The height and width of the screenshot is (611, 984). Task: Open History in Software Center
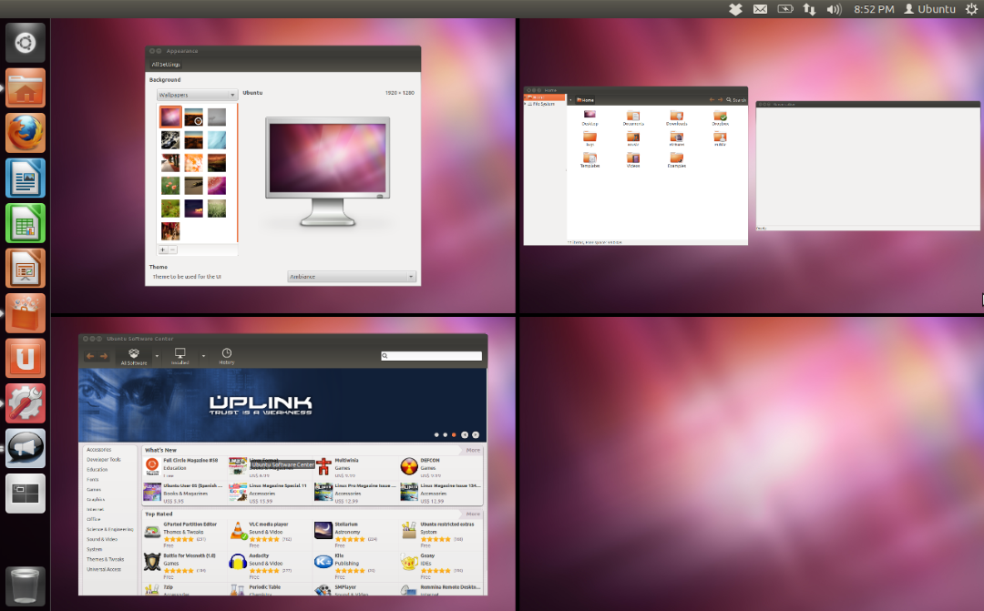(227, 356)
